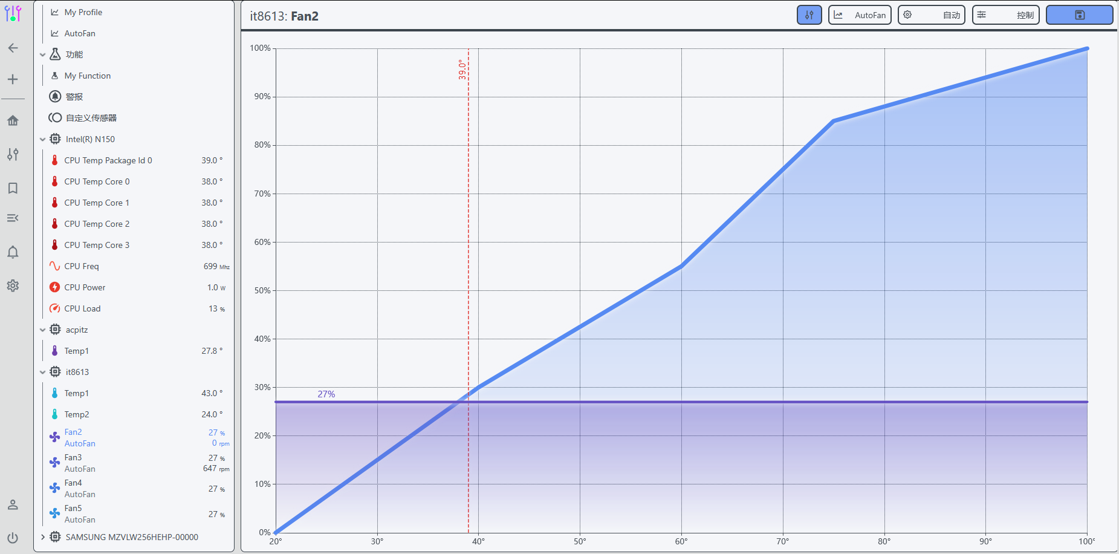Select it8613 Temp2 sensor row

coord(138,414)
